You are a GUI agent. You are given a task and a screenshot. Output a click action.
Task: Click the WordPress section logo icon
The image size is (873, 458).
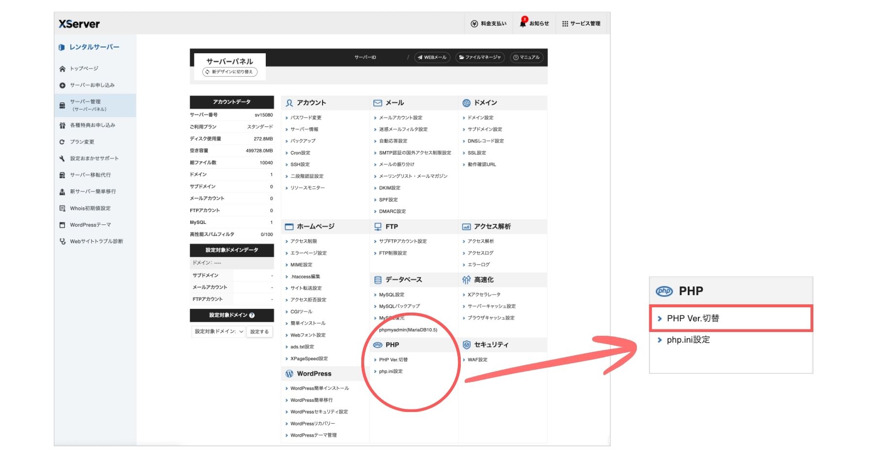290,374
